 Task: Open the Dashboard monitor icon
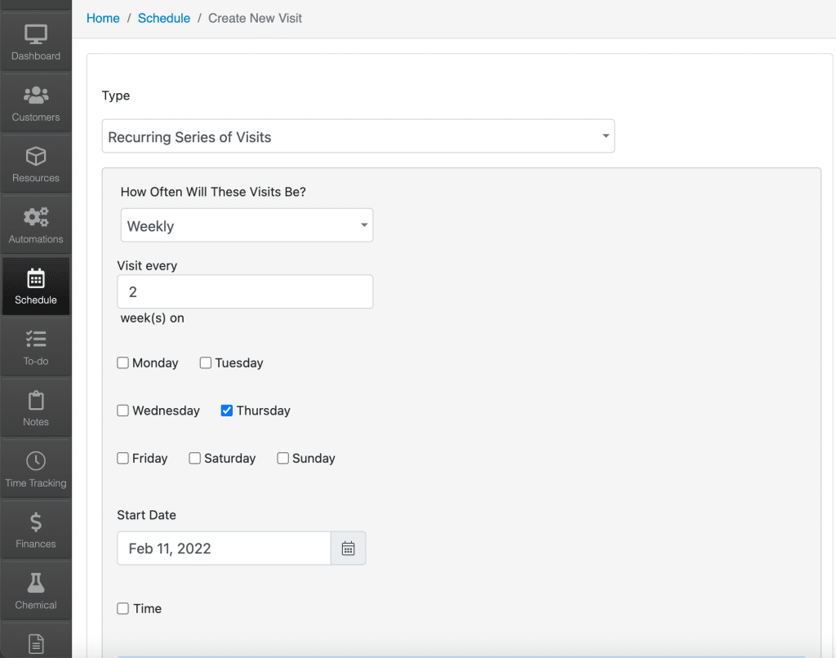(36, 35)
